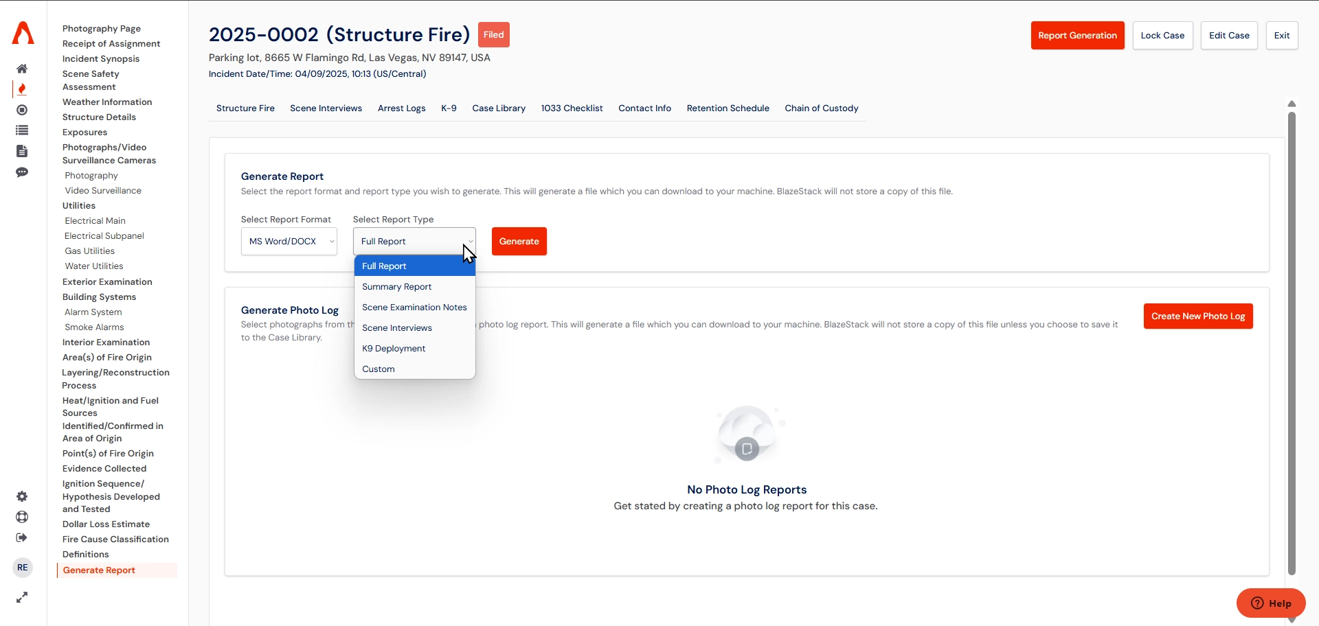Click the Help button
The height and width of the screenshot is (626, 1319).
click(x=1271, y=603)
